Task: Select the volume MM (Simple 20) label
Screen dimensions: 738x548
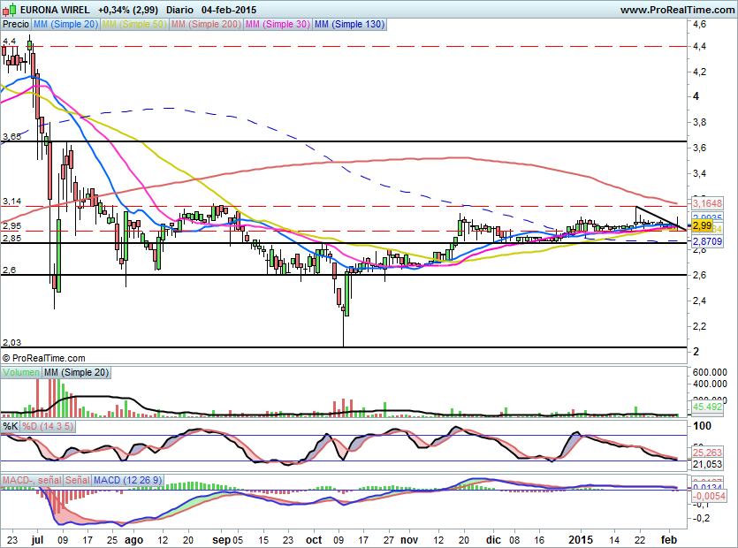Action: (77, 373)
